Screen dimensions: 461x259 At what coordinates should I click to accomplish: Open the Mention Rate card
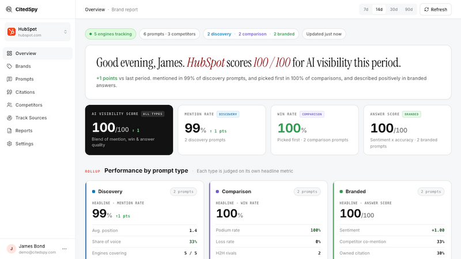[222, 130]
